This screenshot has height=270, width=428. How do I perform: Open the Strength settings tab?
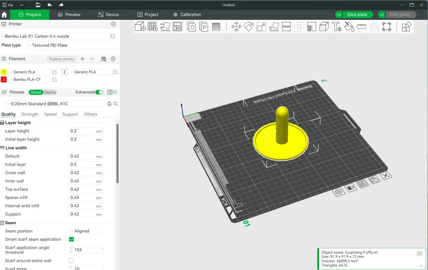click(30, 114)
